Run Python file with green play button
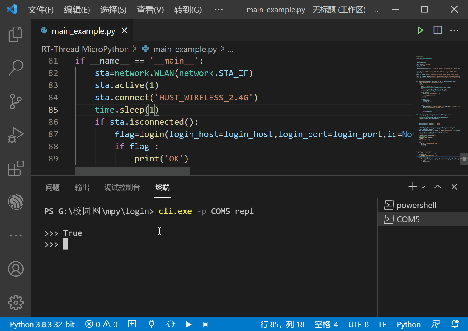This screenshot has width=468, height=331. [x=421, y=30]
